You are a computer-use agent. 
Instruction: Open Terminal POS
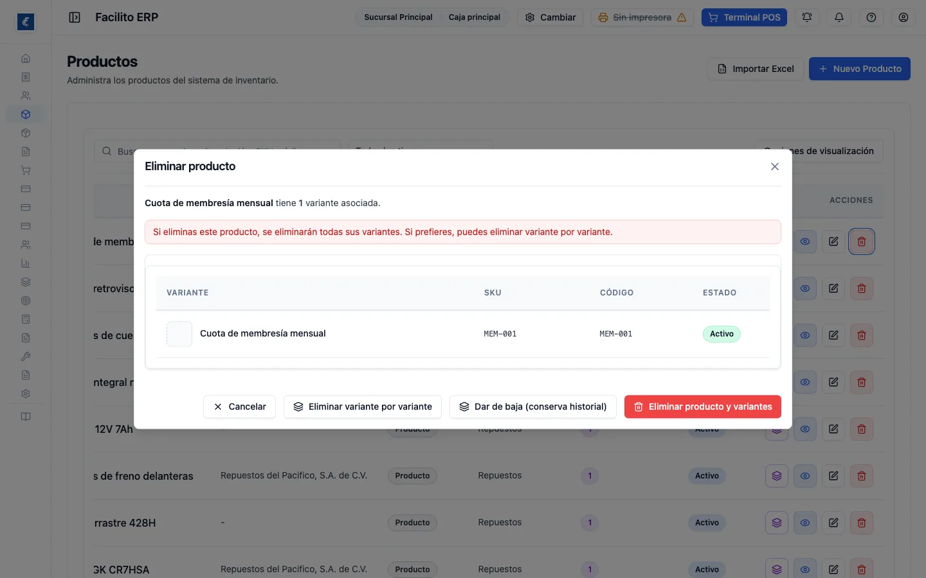[x=745, y=17]
